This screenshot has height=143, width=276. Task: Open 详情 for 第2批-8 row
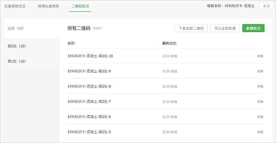point(260,86)
